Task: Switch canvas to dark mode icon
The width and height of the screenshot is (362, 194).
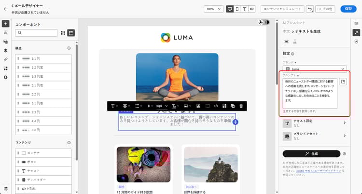Action: tap(267, 22)
